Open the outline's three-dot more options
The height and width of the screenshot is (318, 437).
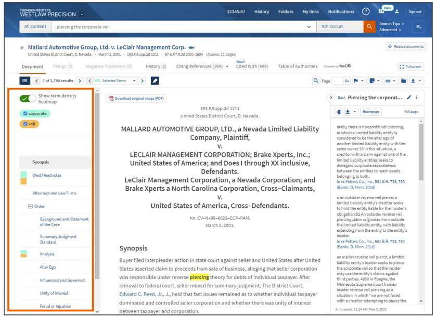click(x=417, y=97)
